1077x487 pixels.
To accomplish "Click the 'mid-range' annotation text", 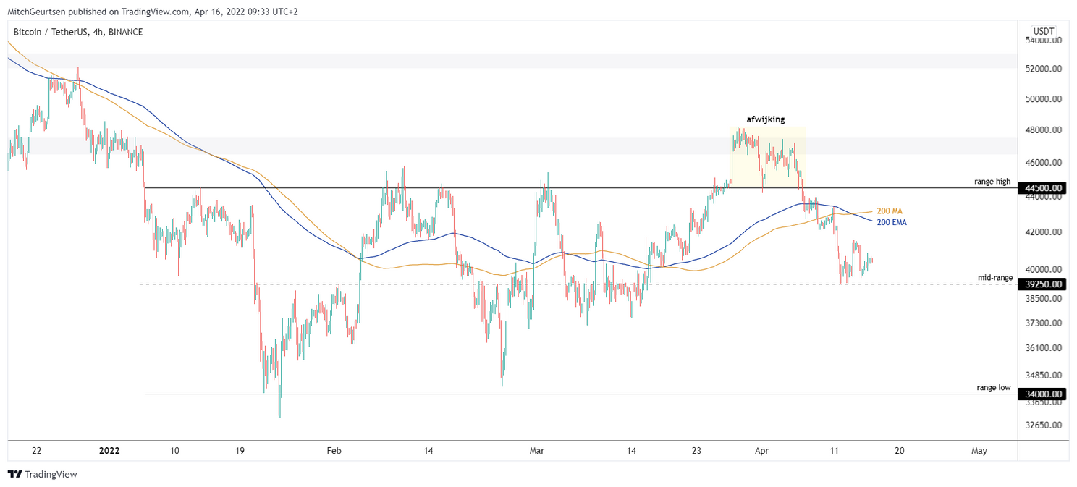I will 994,278.
